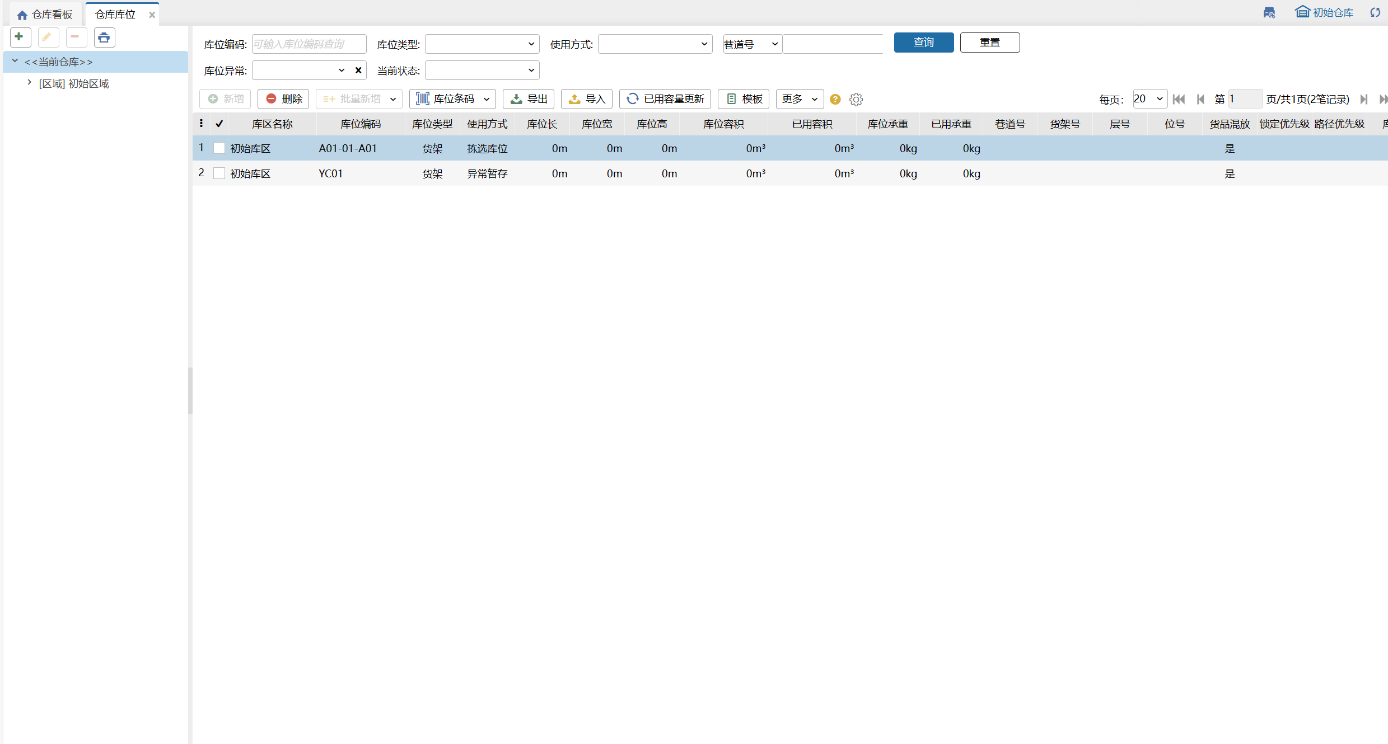1388x744 pixels.
Task: Click the printer icon in the tree toolbar
Action: [x=104, y=37]
